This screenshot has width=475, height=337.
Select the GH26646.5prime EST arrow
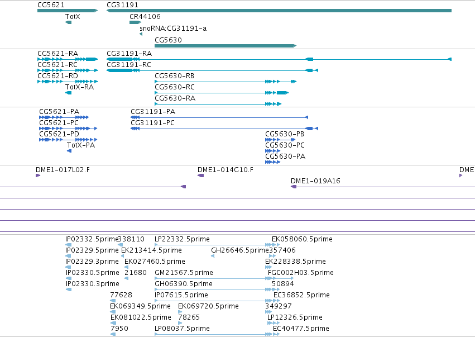tap(213, 256)
